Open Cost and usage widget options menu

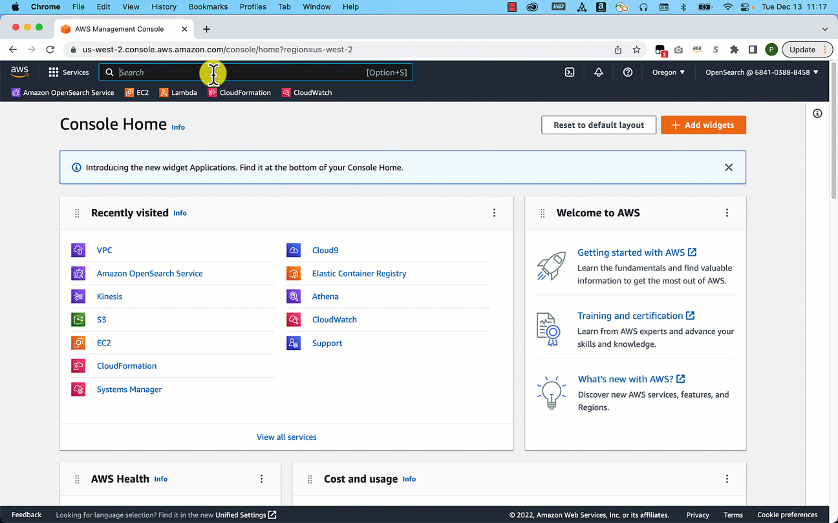tap(727, 479)
